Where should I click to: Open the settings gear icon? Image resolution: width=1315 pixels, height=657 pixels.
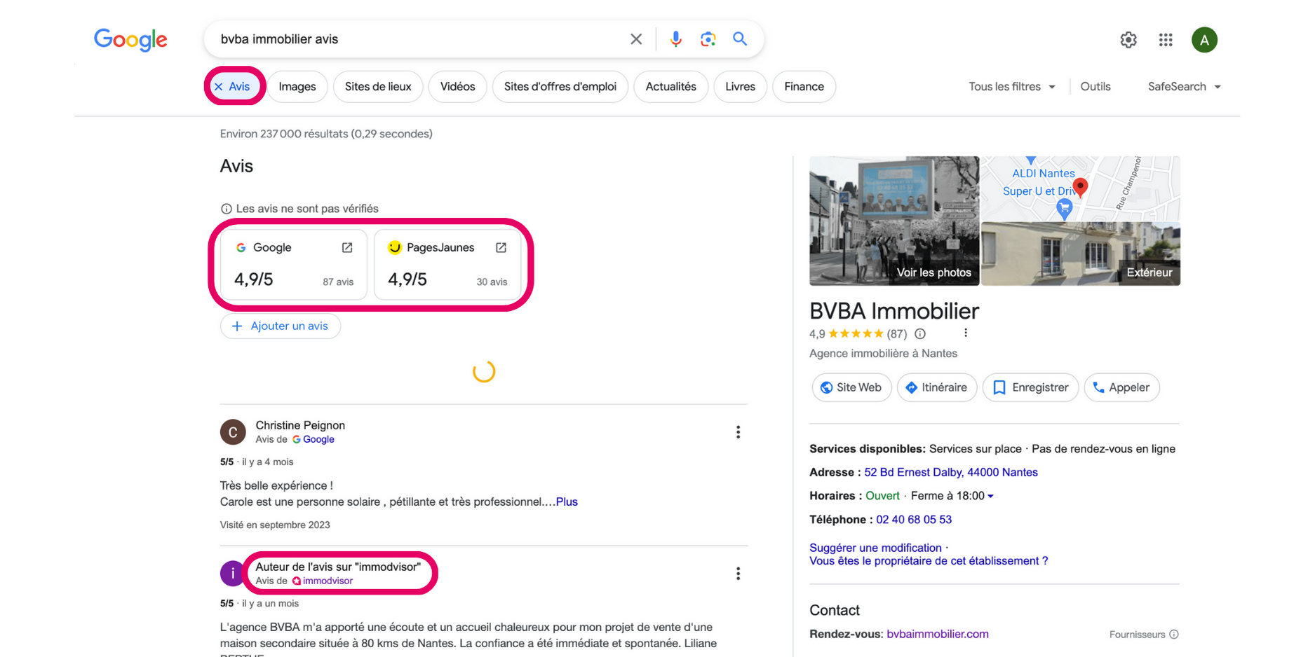coord(1128,40)
